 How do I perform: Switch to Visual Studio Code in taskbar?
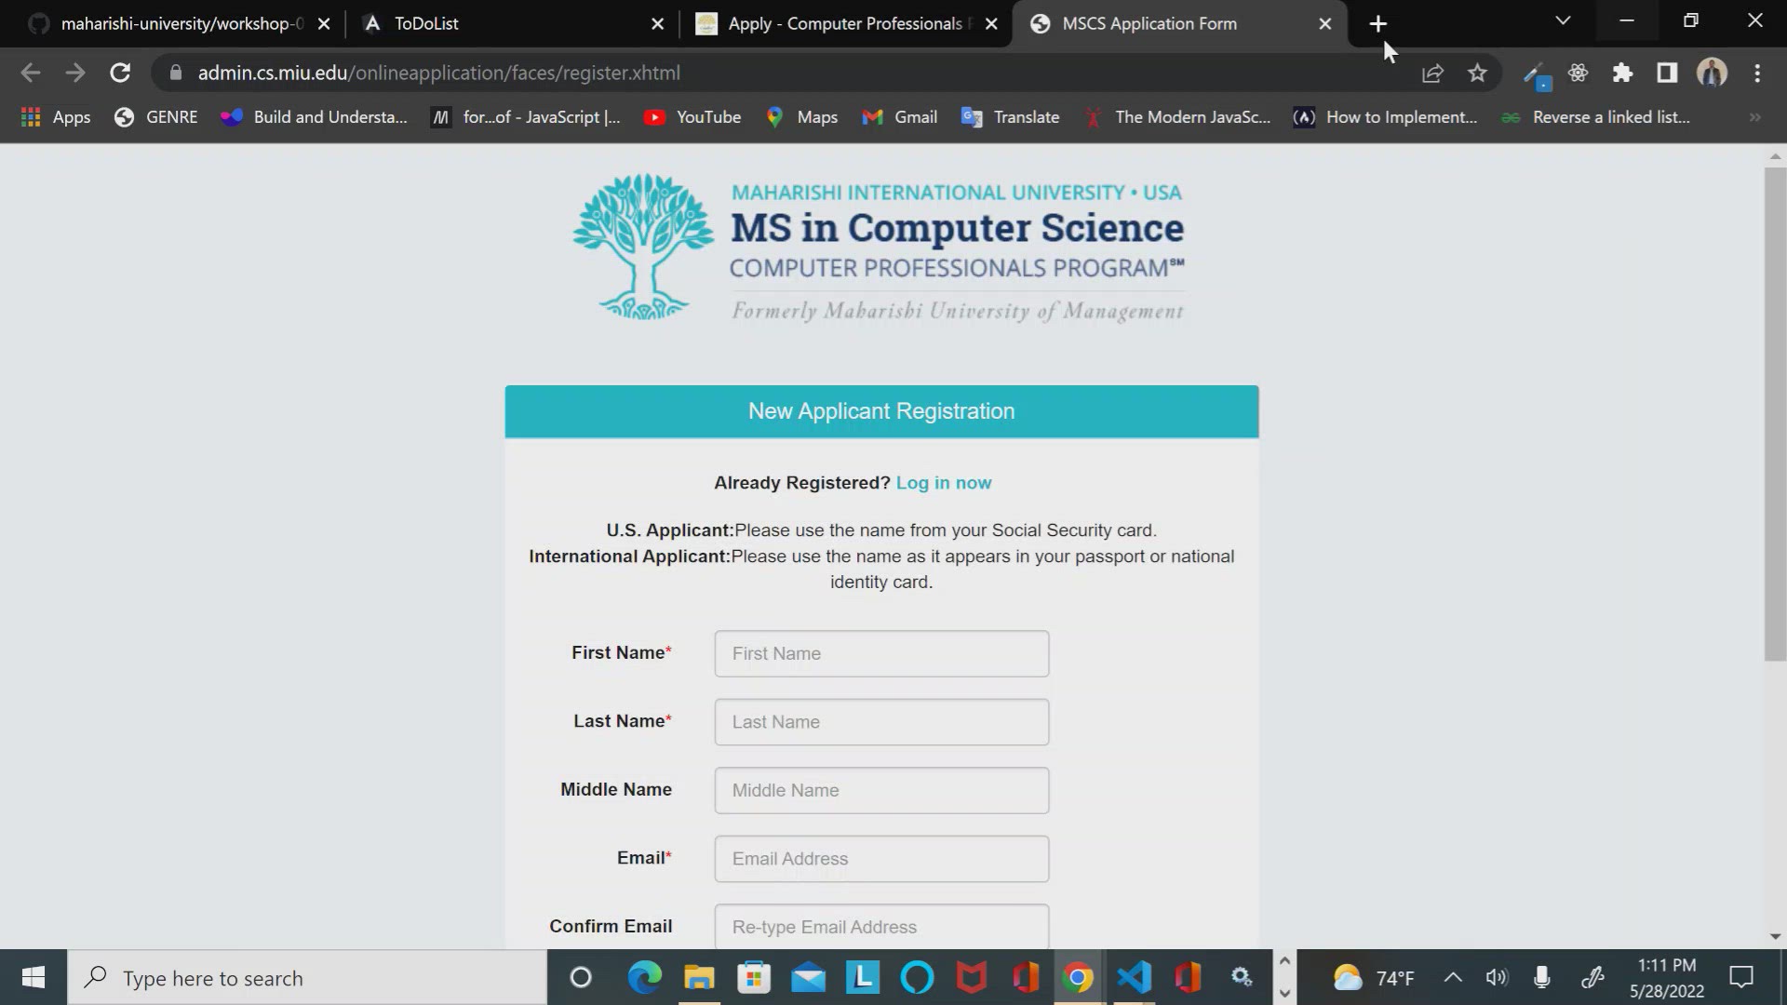[1134, 978]
